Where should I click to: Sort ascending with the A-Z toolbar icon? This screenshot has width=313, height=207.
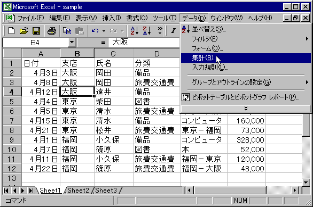point(135,31)
